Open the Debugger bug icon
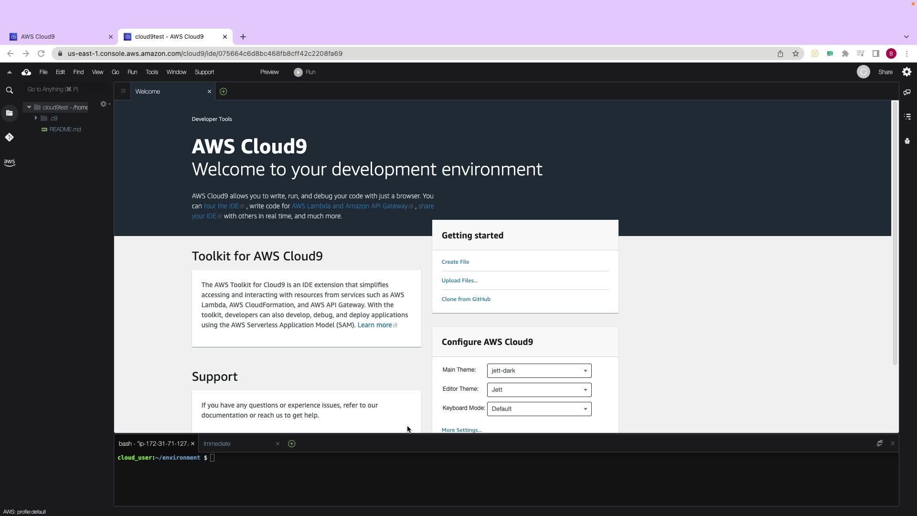The height and width of the screenshot is (516, 917). point(907,141)
